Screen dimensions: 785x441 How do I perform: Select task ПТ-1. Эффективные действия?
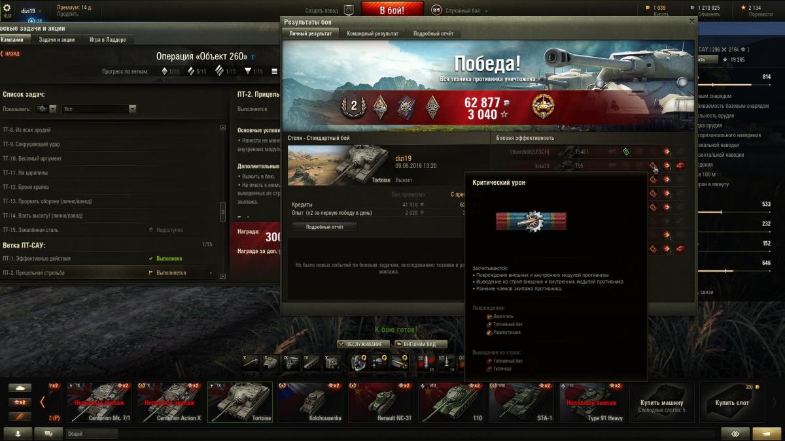click(108, 259)
